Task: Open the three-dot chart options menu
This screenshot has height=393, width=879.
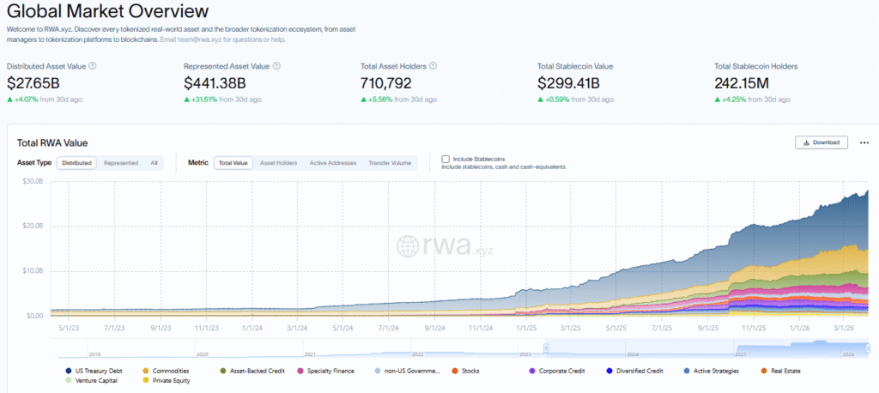Action: tap(864, 142)
